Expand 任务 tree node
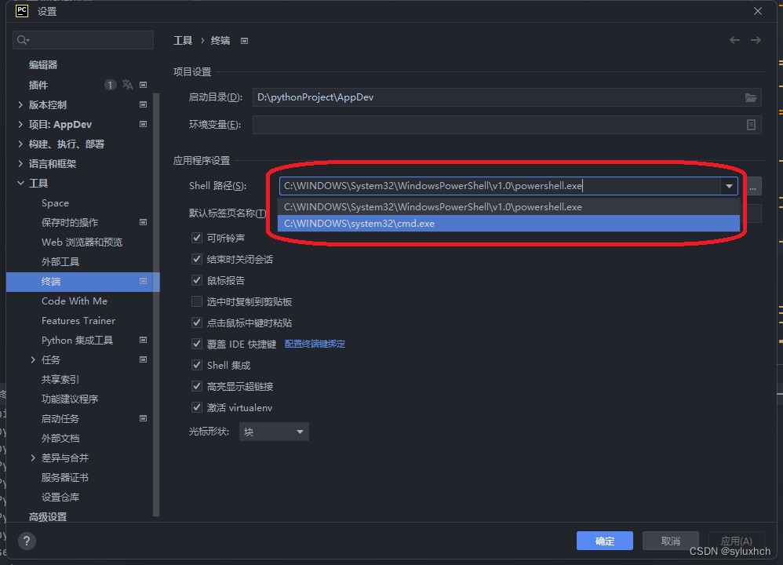The height and width of the screenshot is (565, 783). 33,359
